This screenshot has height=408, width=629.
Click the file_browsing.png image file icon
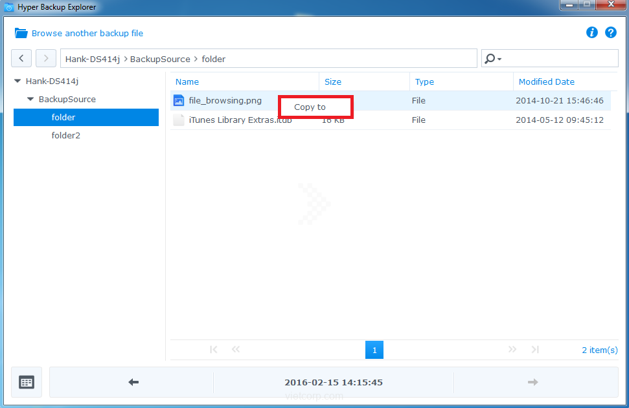pyautogui.click(x=179, y=101)
